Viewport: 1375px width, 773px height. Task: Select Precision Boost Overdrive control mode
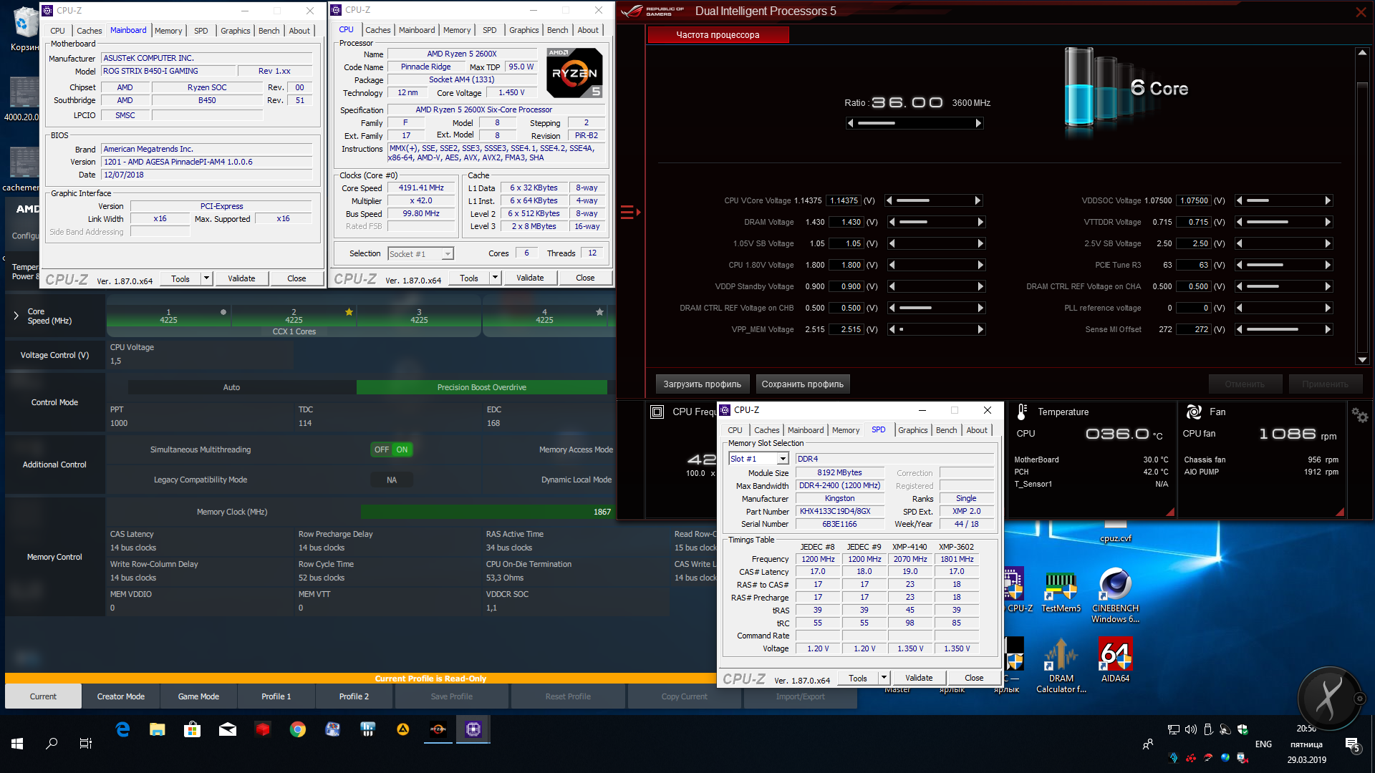click(481, 387)
